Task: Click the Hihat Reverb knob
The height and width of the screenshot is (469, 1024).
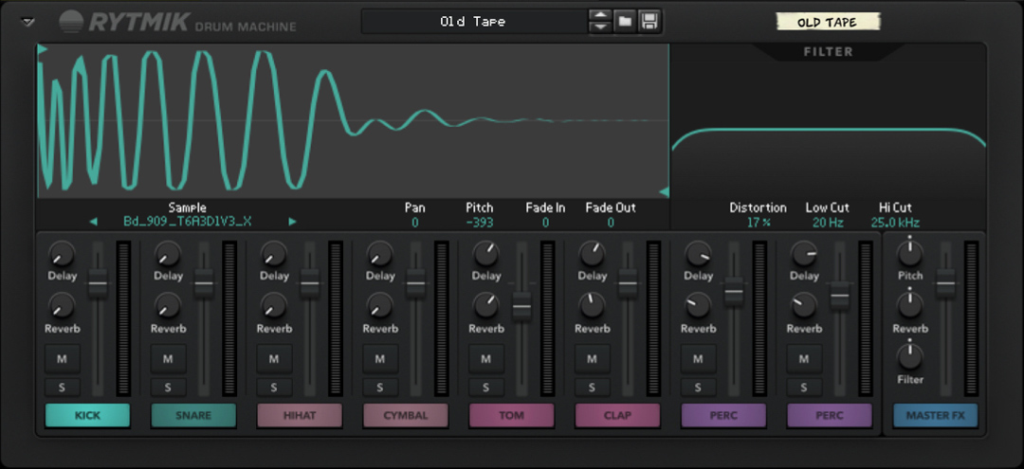Action: tap(274, 305)
